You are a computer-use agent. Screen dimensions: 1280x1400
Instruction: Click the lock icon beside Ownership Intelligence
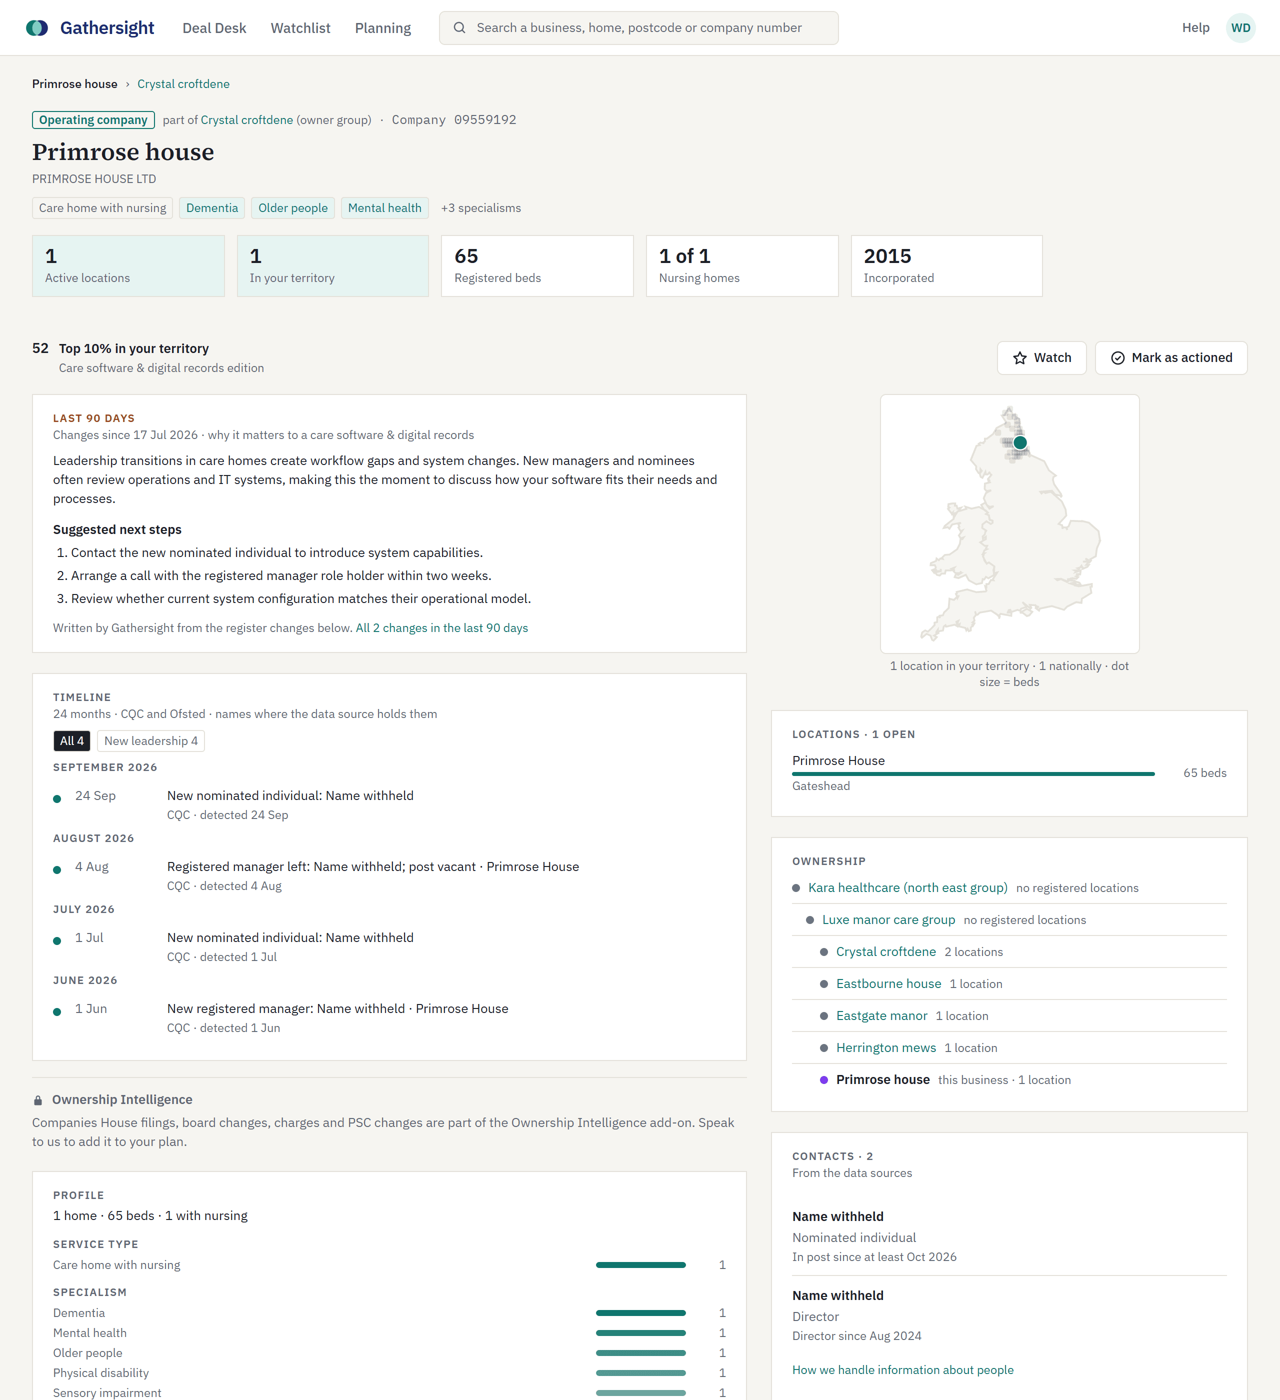tap(38, 1100)
